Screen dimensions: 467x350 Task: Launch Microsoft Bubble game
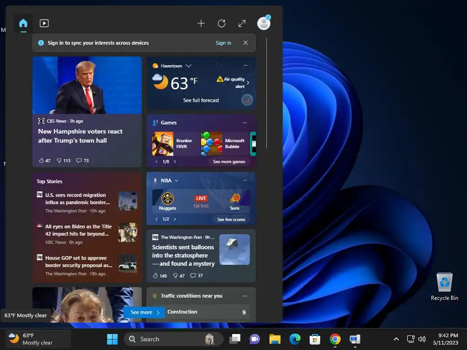click(x=224, y=144)
